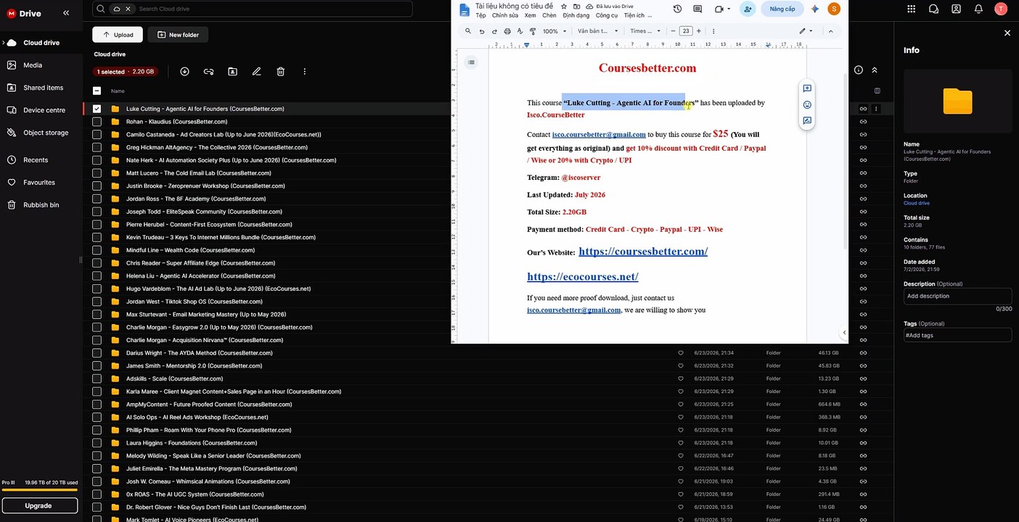Download the selected folder in MEGA
1019x522 pixels.
coord(184,71)
